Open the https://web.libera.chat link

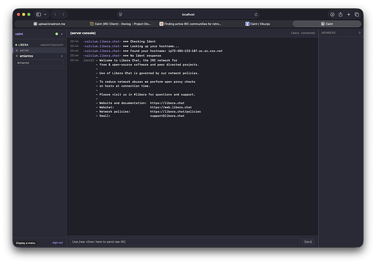(171, 107)
